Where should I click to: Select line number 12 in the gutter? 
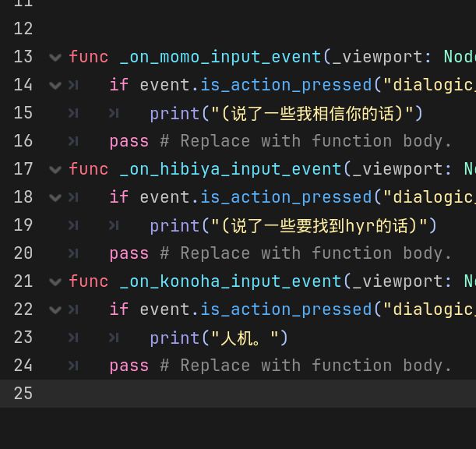click(x=23, y=29)
